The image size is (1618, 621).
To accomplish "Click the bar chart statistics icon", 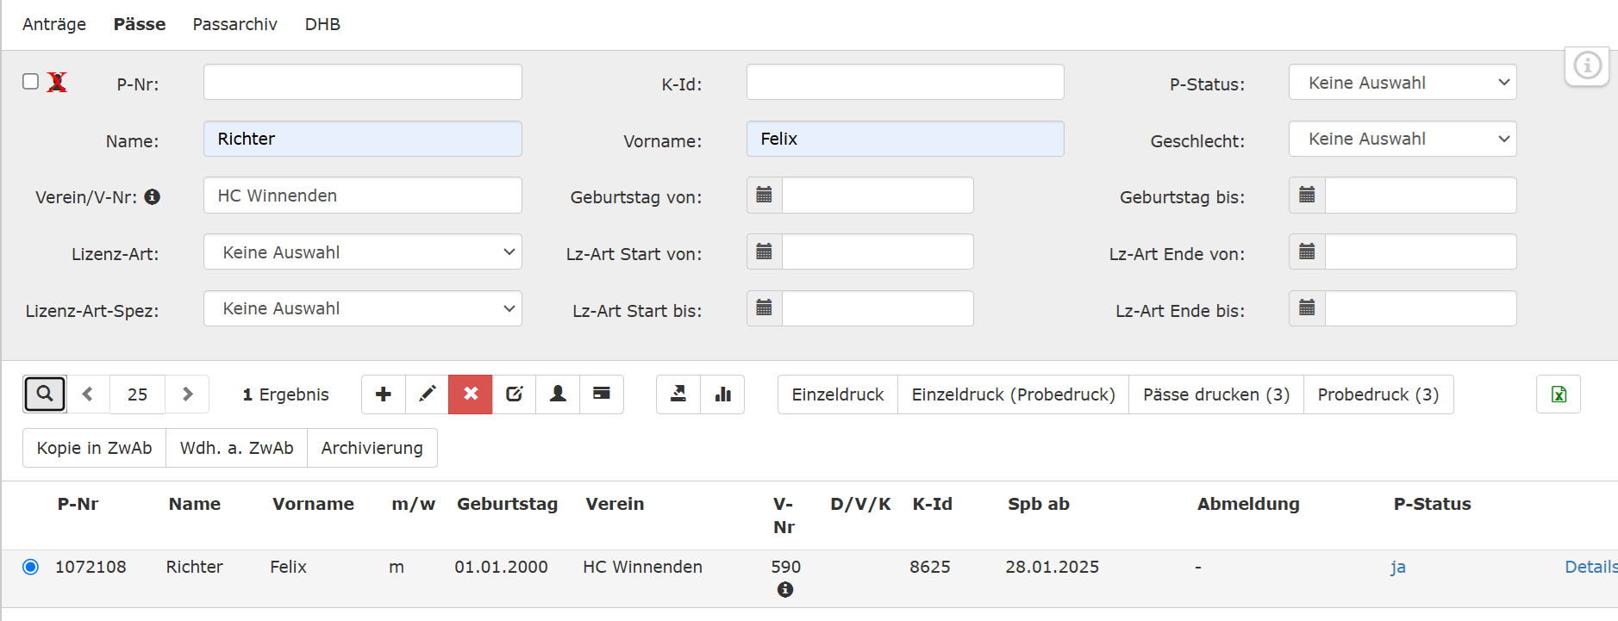I will [722, 394].
